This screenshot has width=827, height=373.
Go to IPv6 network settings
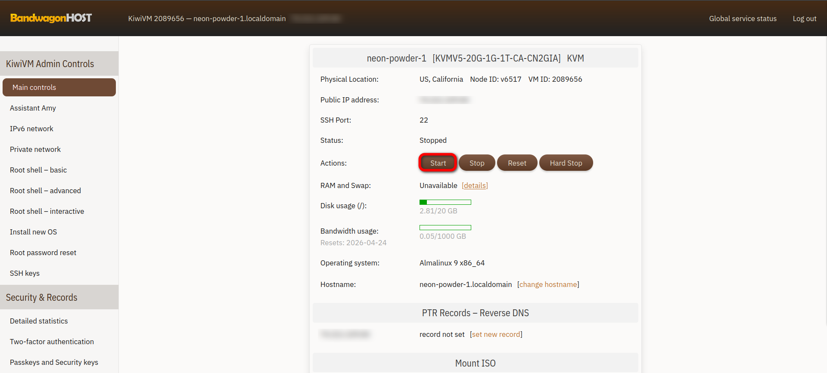[x=31, y=129]
